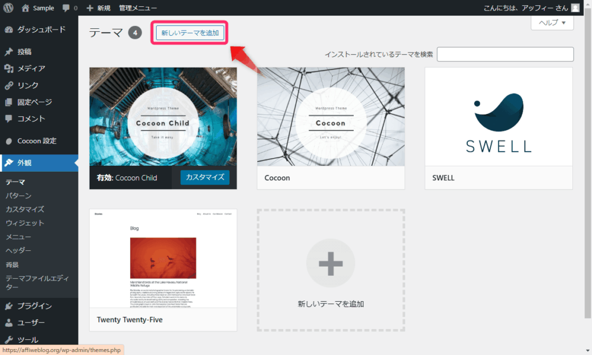Open ダッシュボード from the sidebar
Image resolution: width=592 pixels, height=355 pixels.
click(x=40, y=29)
